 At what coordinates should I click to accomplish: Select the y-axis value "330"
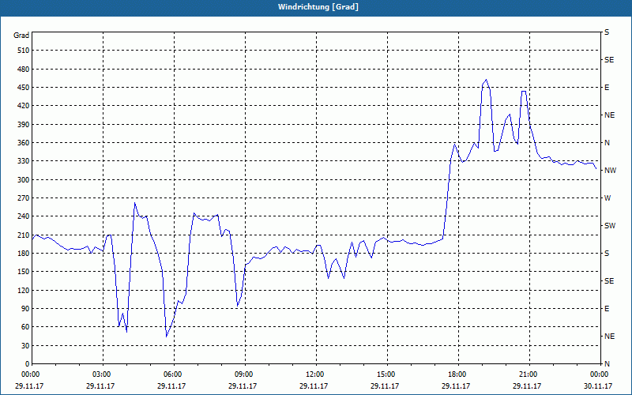pyautogui.click(x=24, y=161)
